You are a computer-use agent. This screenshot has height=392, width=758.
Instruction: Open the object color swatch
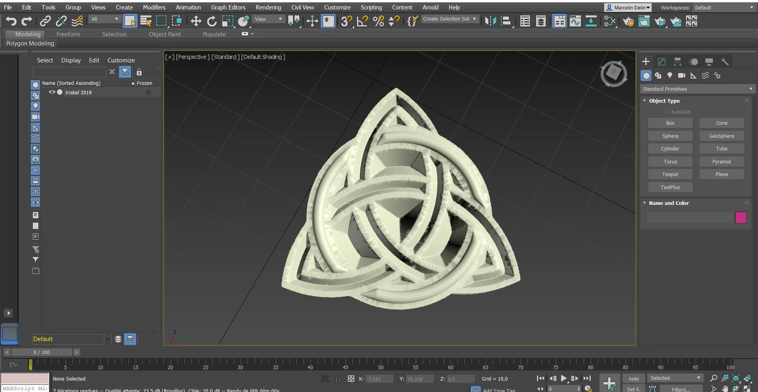click(x=741, y=218)
